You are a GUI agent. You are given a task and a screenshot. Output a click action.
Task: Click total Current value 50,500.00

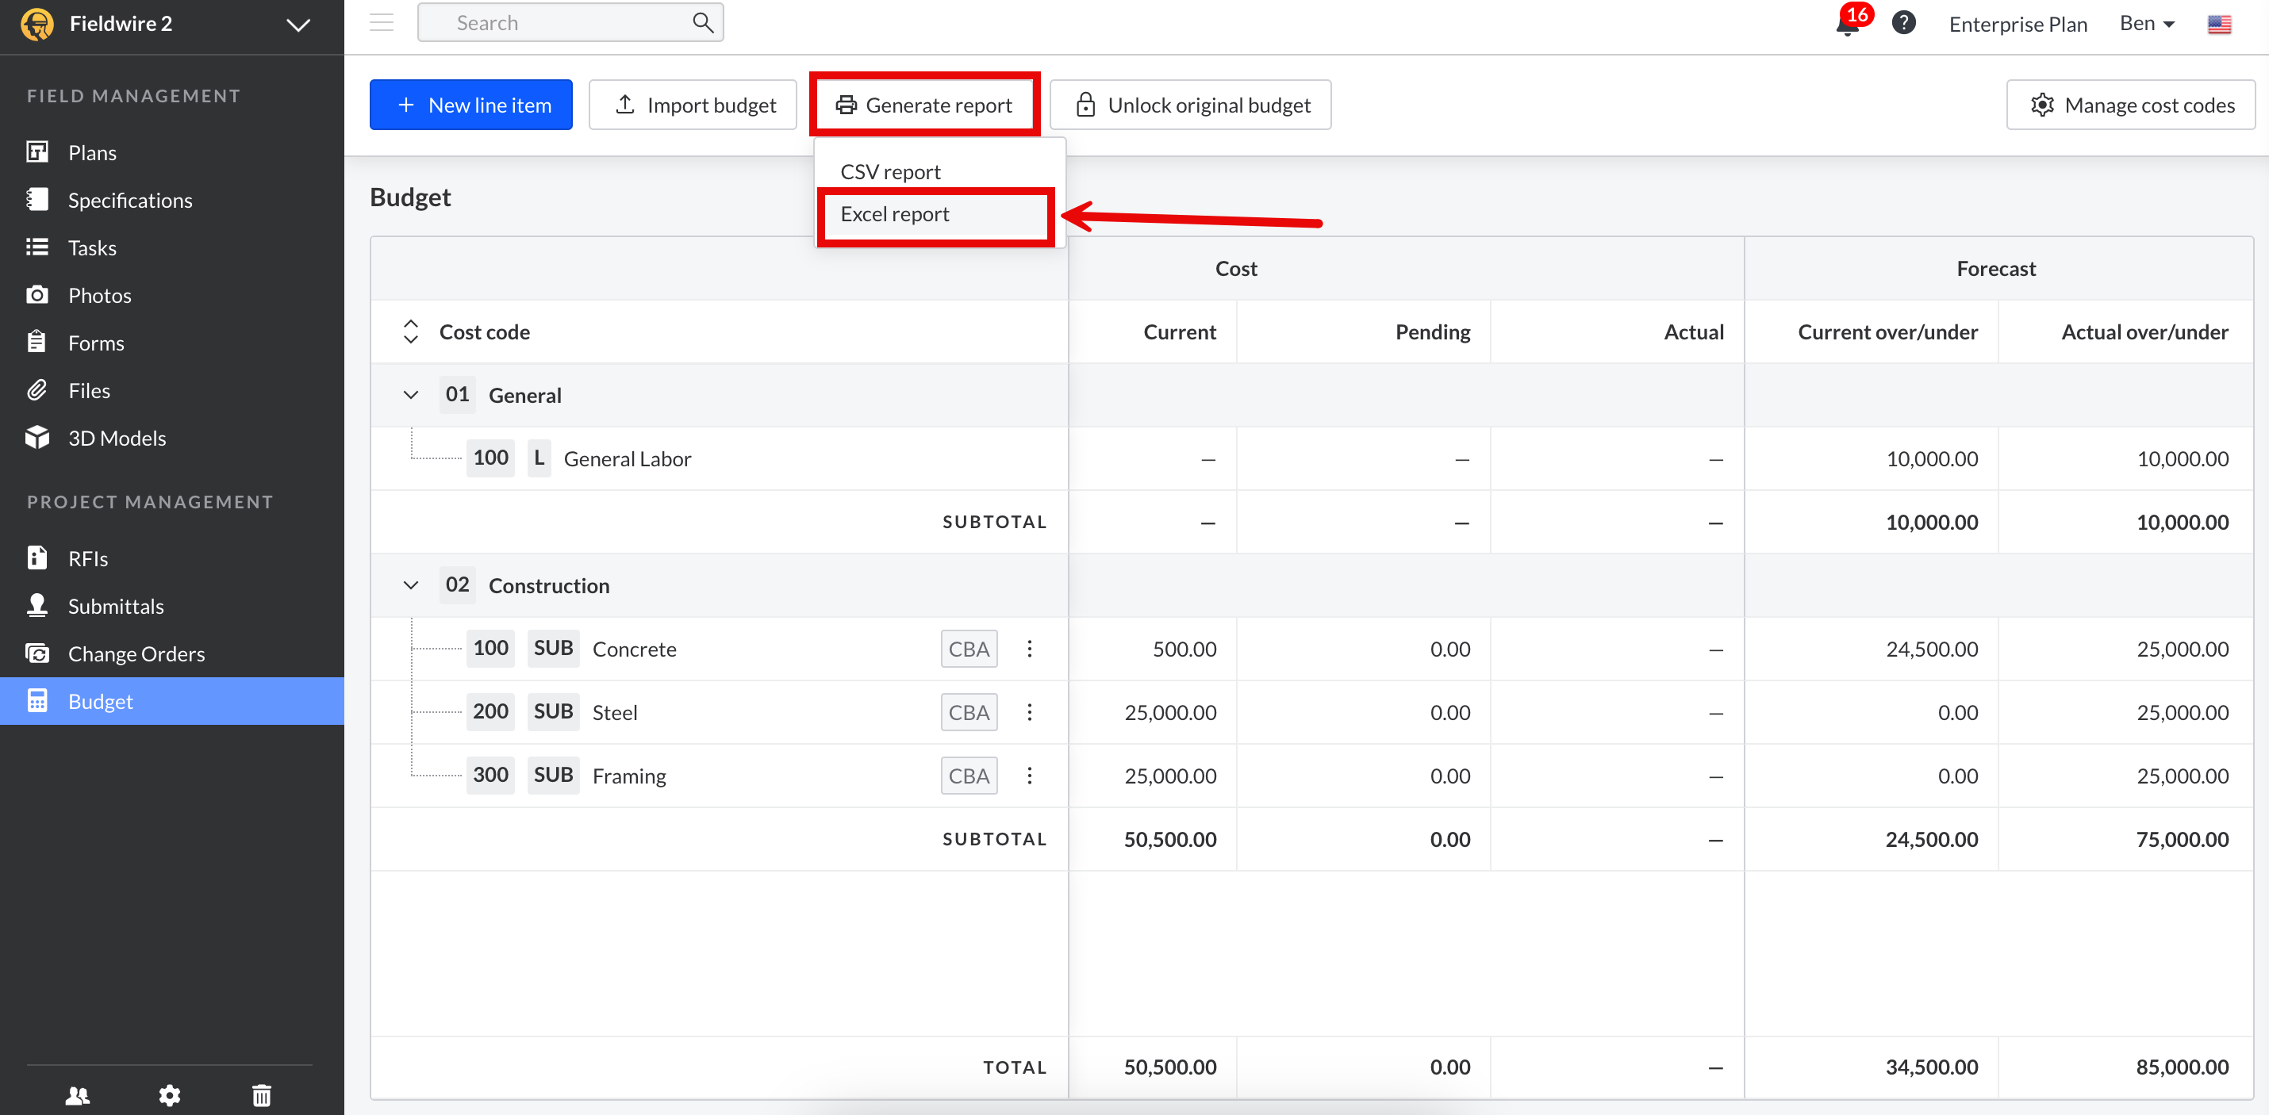pyautogui.click(x=1169, y=1067)
